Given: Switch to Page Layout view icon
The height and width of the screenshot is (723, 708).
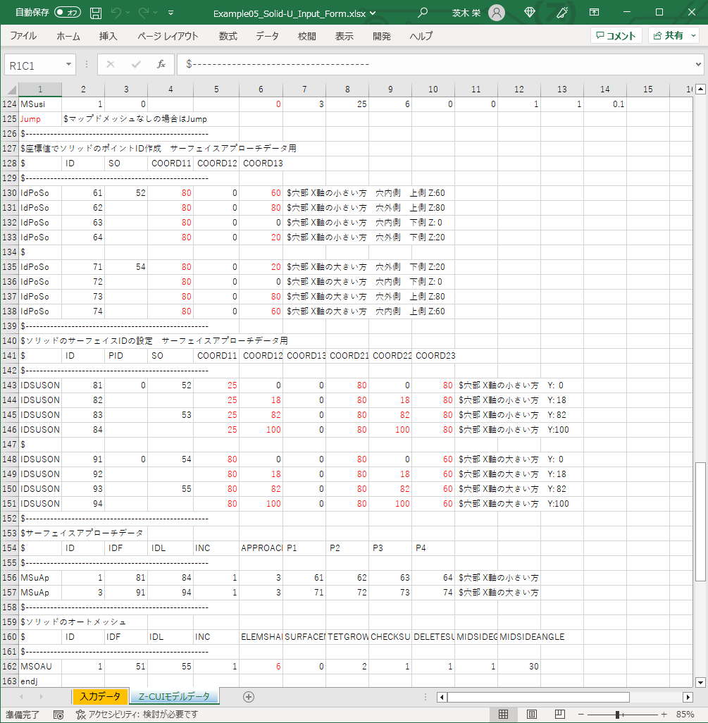Looking at the screenshot, I should (531, 714).
